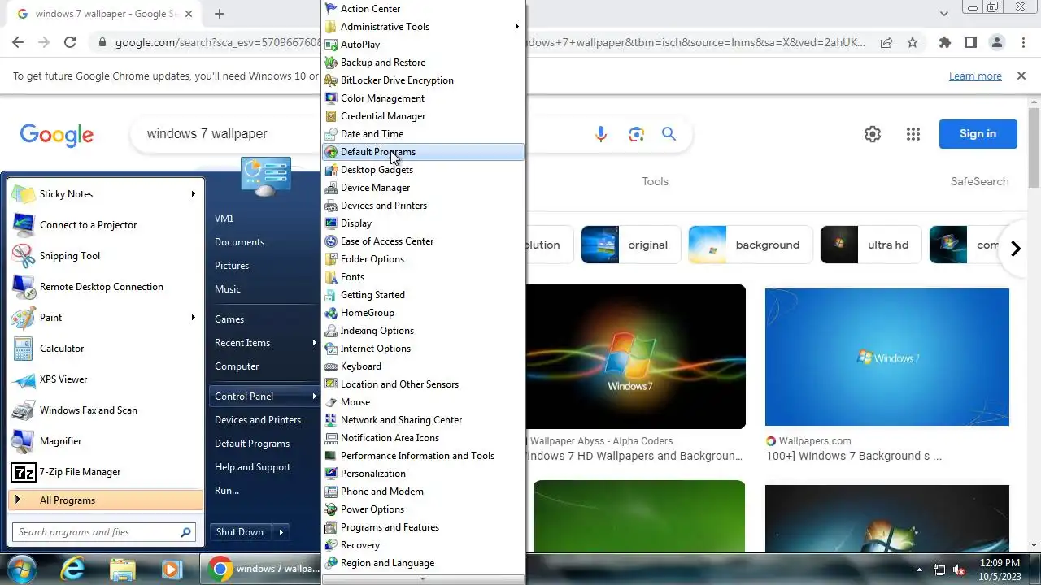
Task: Open the Wallpapers.com source link
Action: point(814,441)
